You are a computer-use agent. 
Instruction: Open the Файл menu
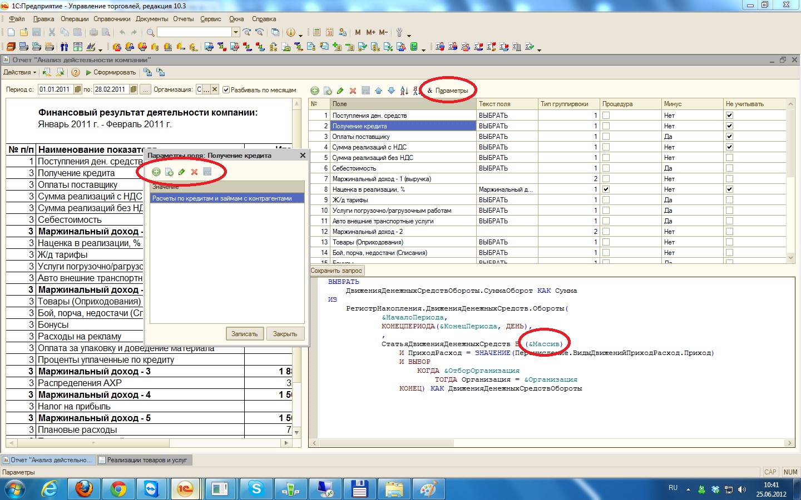tap(17, 19)
